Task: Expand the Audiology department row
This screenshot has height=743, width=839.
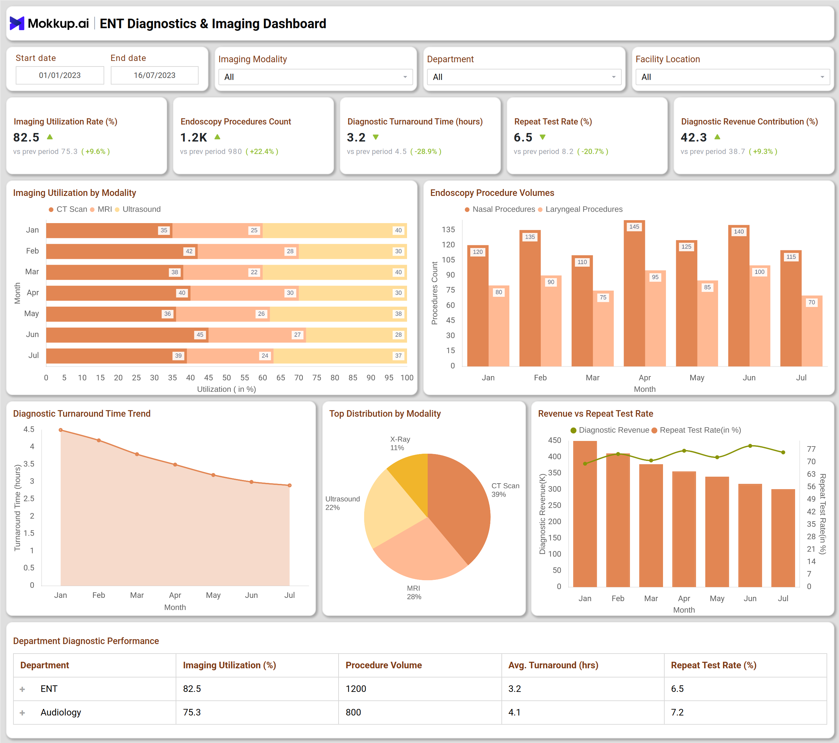Action: coord(23,713)
